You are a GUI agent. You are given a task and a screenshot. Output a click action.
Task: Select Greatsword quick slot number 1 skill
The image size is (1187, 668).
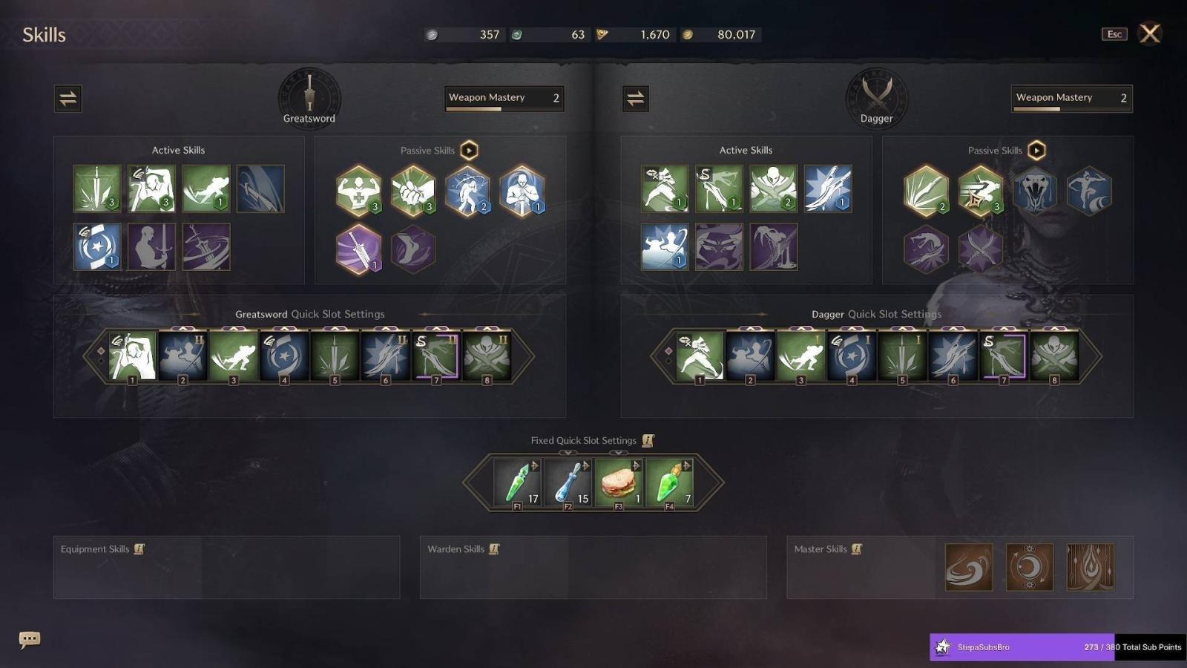(133, 356)
